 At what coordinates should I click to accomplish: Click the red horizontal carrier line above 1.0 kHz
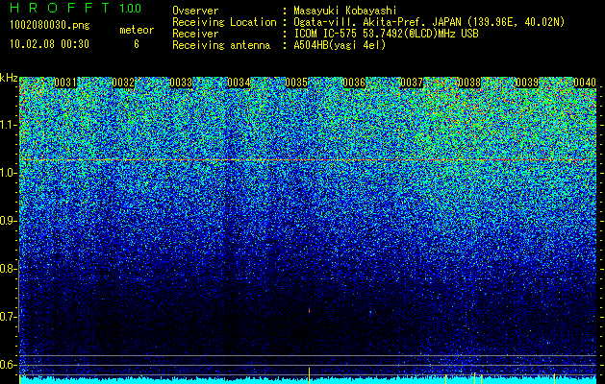(x=308, y=159)
